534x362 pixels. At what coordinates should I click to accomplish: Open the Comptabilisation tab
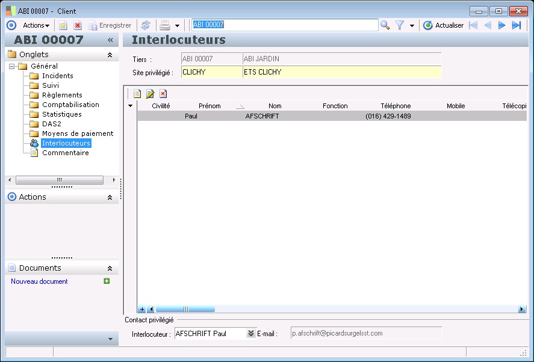(70, 105)
